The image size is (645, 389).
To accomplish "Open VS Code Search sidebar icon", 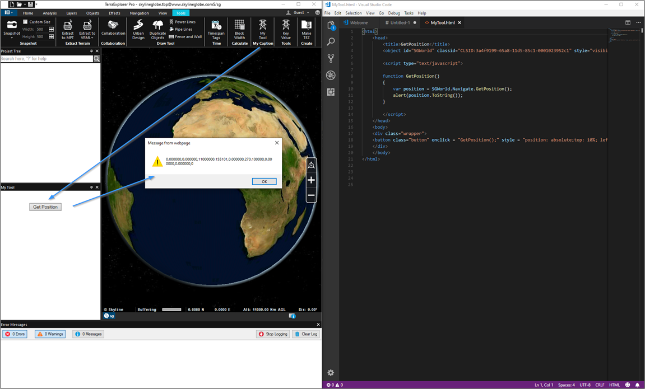I will point(331,41).
